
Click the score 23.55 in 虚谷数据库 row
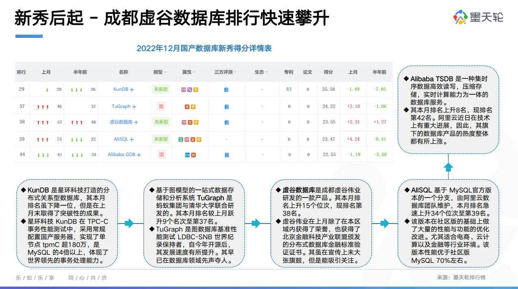point(329,122)
